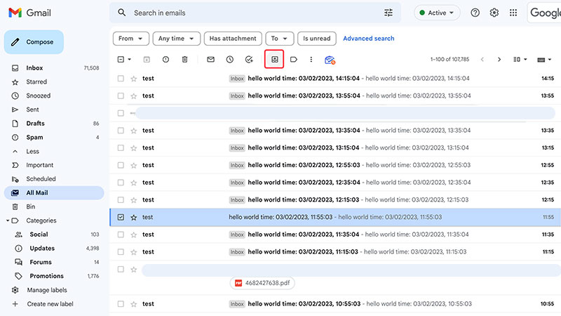Open the three-dot More options menu
The image size is (561, 316).
pos(311,60)
